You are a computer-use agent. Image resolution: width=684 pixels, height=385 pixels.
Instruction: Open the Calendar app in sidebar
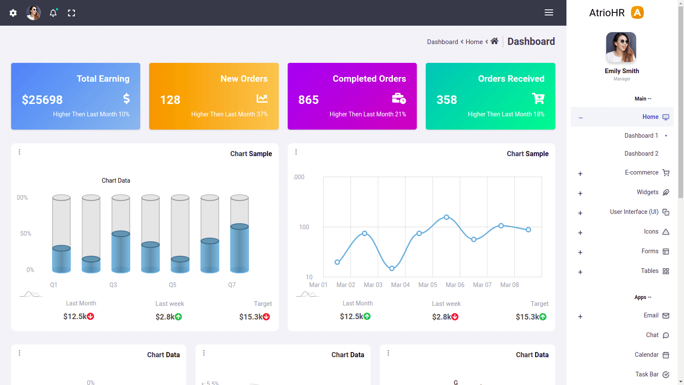coord(647,355)
